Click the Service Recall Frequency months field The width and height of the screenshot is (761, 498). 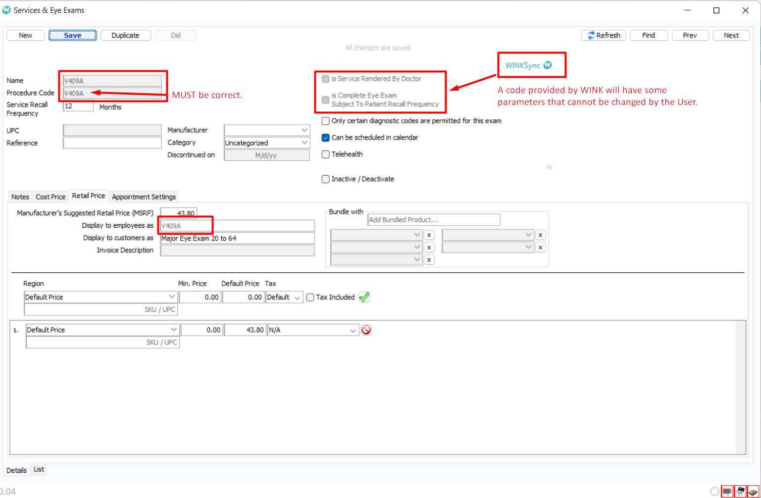pos(78,106)
